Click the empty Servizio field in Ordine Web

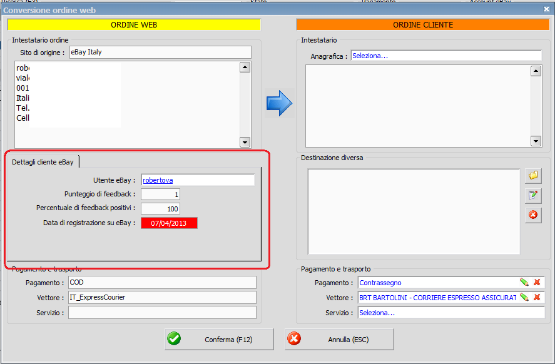click(162, 312)
